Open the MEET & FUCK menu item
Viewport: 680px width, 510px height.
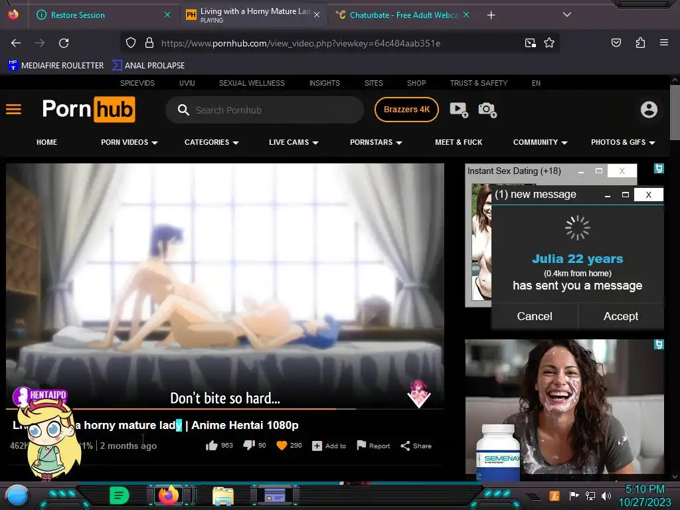tap(458, 142)
